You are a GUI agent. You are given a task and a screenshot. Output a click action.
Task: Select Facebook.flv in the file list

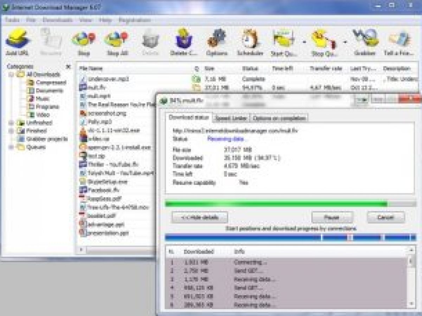(x=104, y=190)
